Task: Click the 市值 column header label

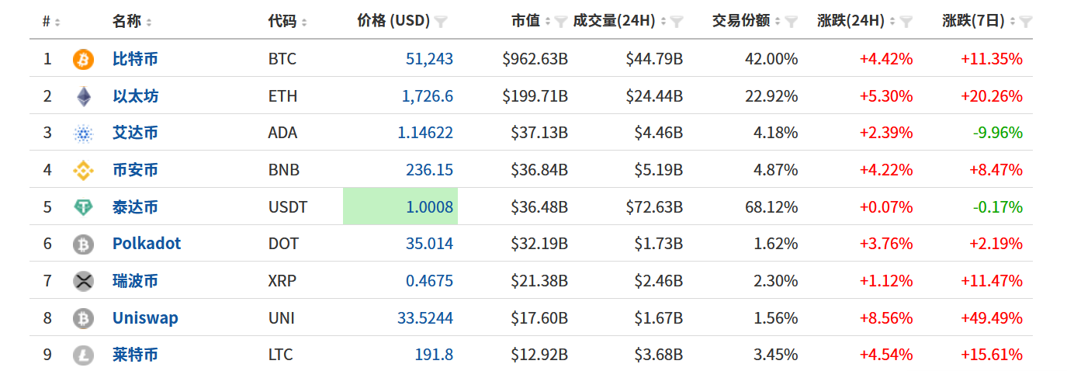Action: point(525,21)
